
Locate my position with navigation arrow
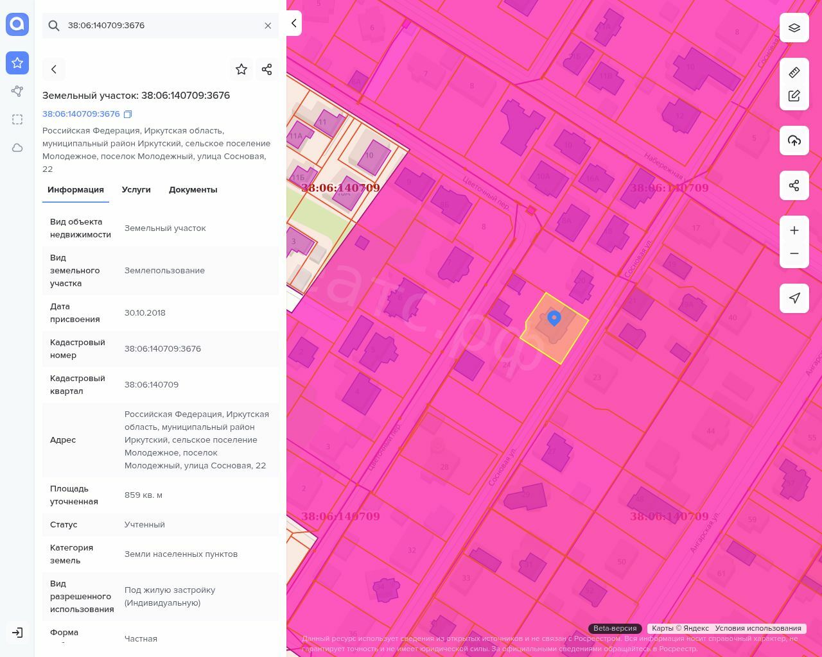[x=794, y=298]
